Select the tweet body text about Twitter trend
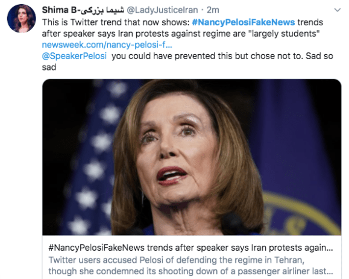Viewport: 349px width, 279px height. pyautogui.click(x=181, y=28)
